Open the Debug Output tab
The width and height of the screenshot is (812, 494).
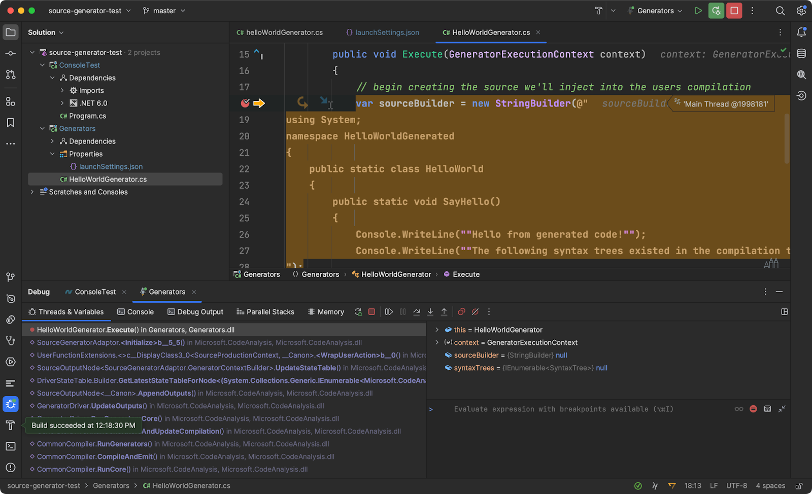pos(195,312)
